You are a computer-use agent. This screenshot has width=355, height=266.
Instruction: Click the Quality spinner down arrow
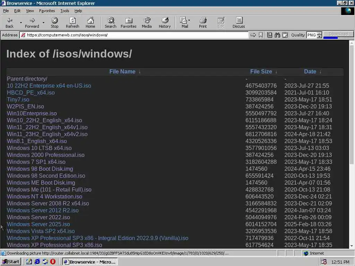coord(319,36)
